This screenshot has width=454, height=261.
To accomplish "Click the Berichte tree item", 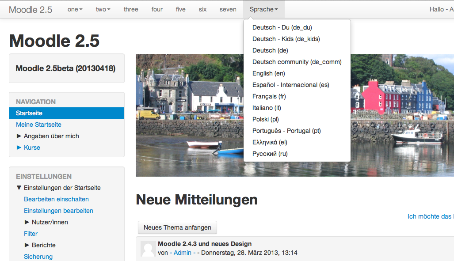I will pyautogui.click(x=44, y=245).
